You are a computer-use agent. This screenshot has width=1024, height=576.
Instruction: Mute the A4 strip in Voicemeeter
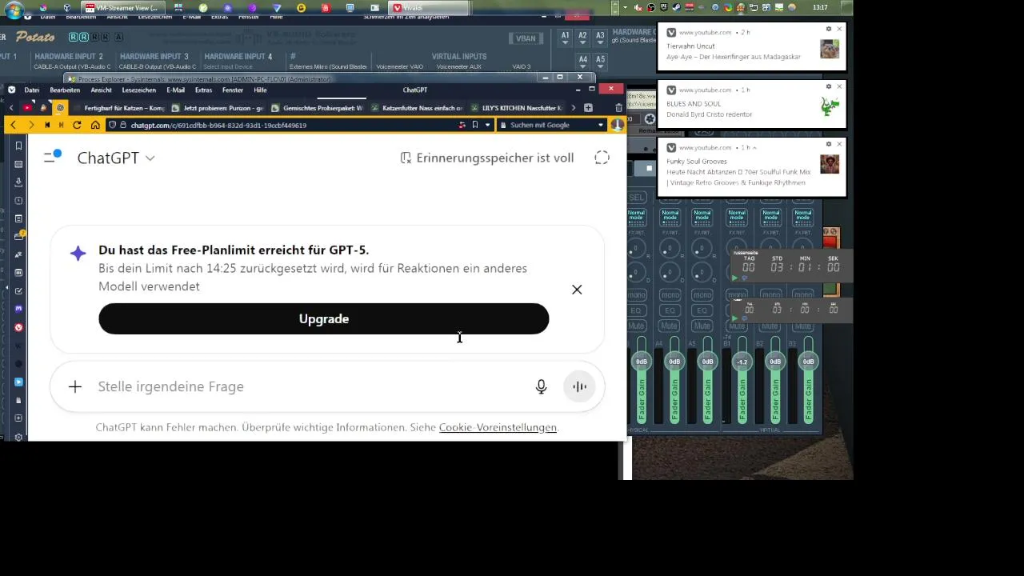(670, 326)
